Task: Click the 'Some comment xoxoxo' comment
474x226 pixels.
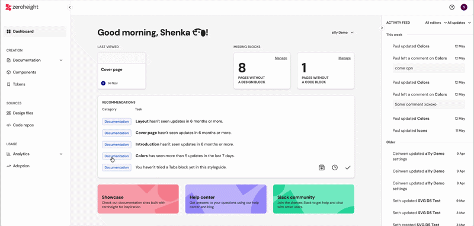Action: [x=428, y=104]
